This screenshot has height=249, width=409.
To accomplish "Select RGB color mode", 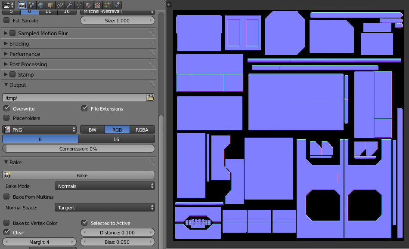I will click(x=117, y=129).
